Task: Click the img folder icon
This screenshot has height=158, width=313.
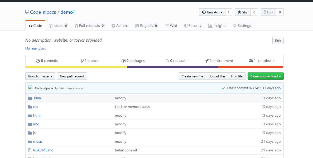Action: click(x=30, y=124)
